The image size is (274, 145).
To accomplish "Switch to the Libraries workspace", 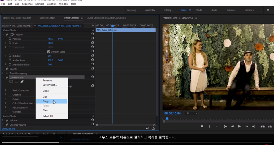I will coord(249,10).
